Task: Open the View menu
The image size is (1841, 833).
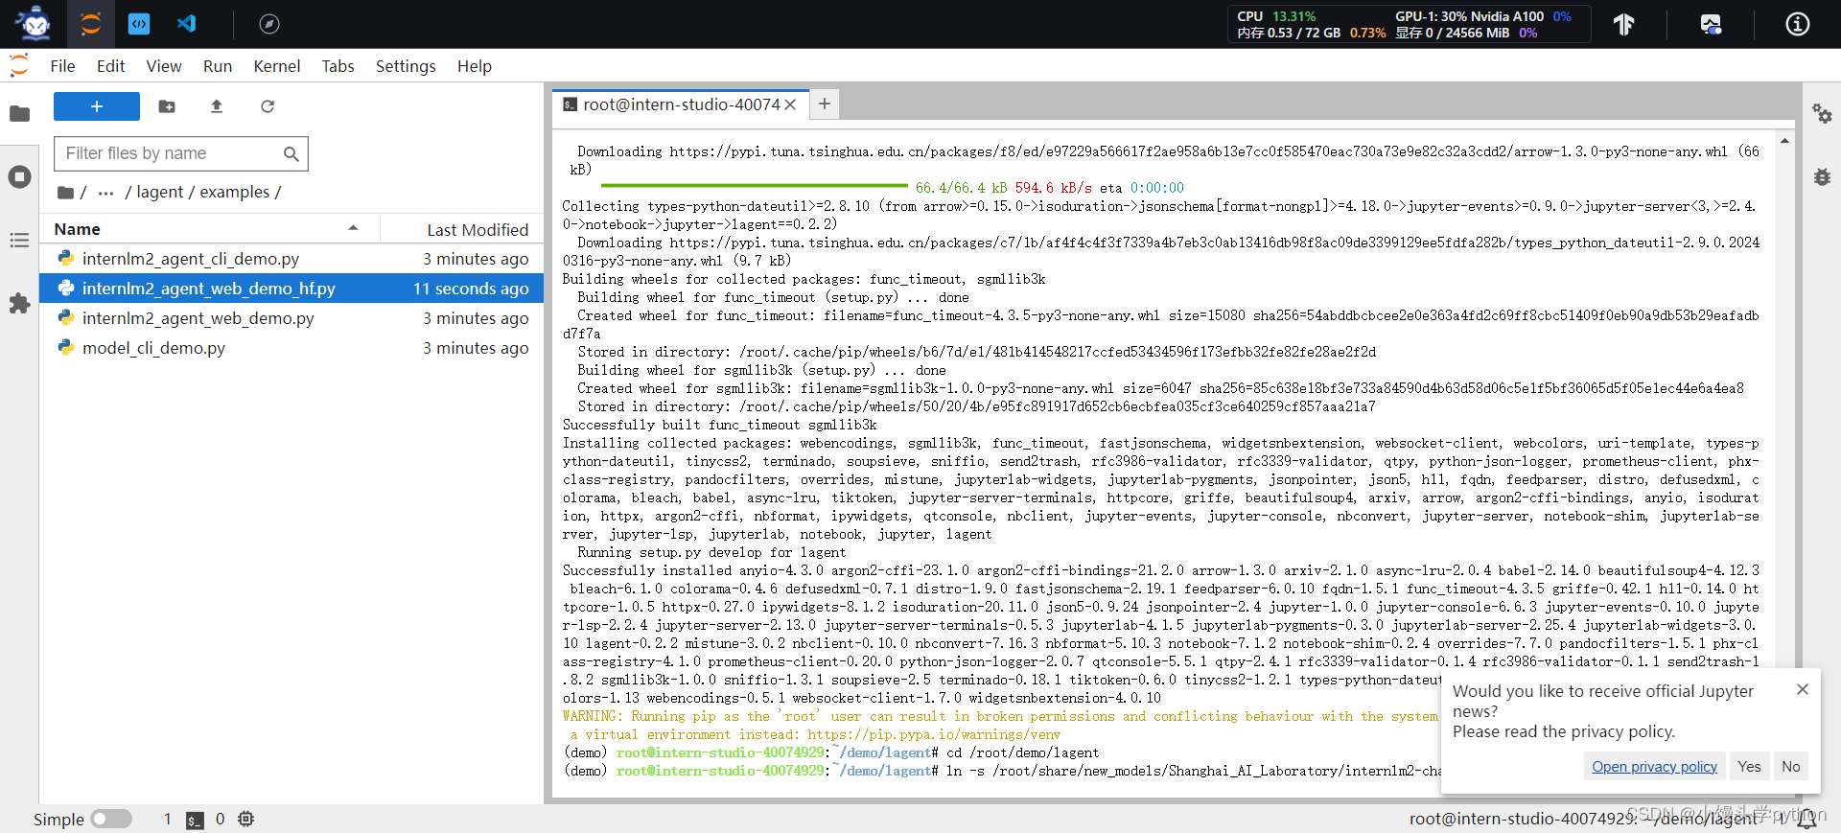Action: (x=164, y=66)
